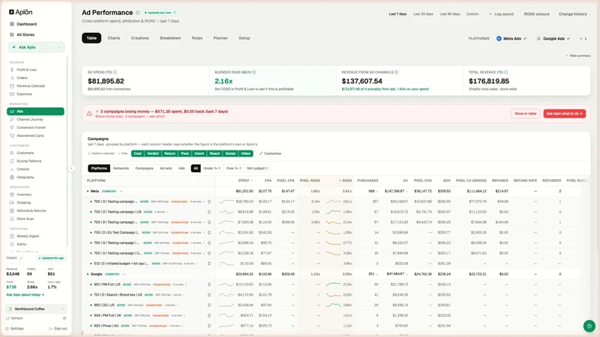Viewport: 600px width, 337px height.
Task: Click info icon beside Blended ROAS (MER)
Action: (x=254, y=72)
